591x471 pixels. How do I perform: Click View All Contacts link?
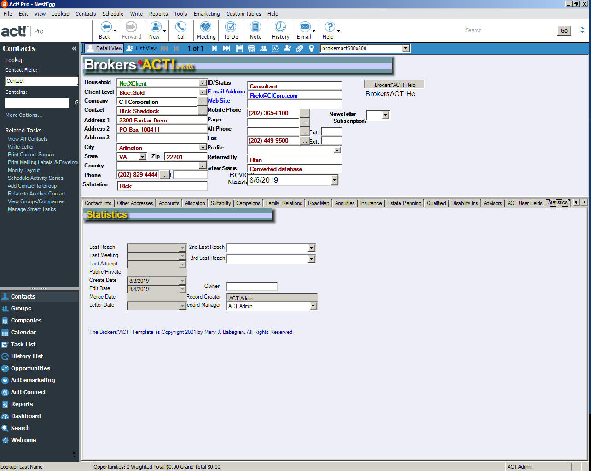tap(28, 139)
